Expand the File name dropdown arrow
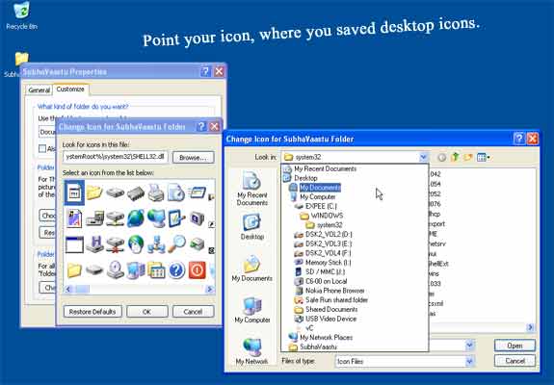 click(x=469, y=346)
